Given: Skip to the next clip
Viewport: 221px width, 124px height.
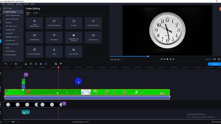Looking at the screenshot, I should (173, 59).
